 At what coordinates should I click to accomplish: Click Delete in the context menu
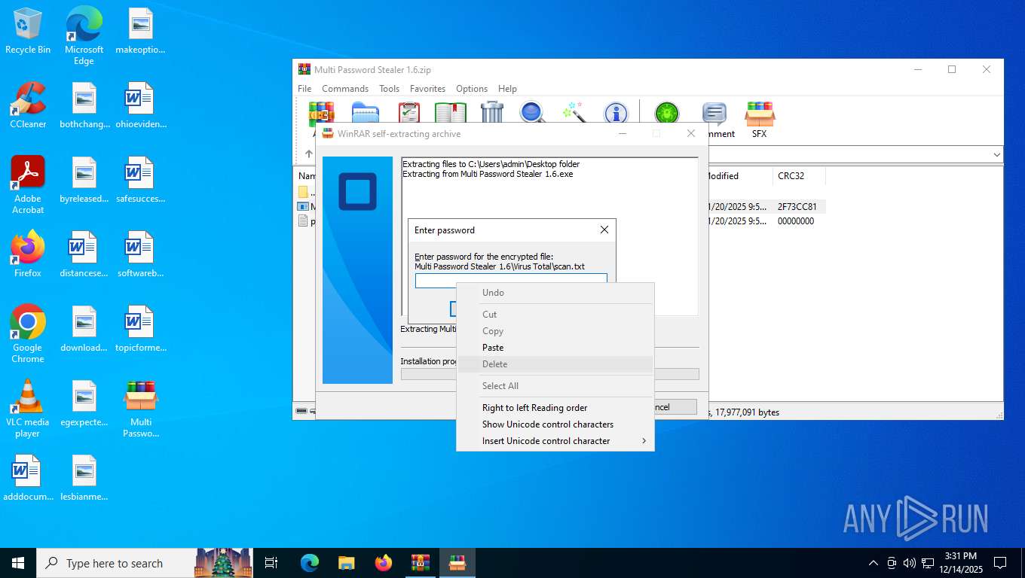(555, 364)
